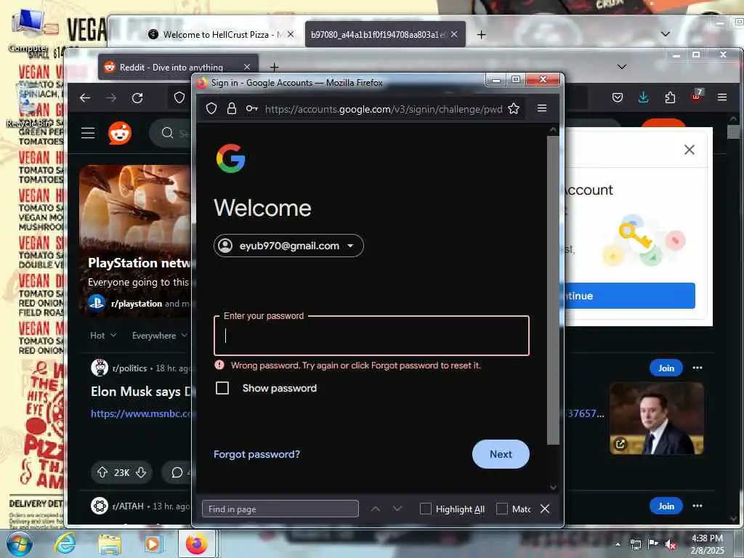Click the key saved-logins icon in address bar
This screenshot has height=558, width=744.
252,109
